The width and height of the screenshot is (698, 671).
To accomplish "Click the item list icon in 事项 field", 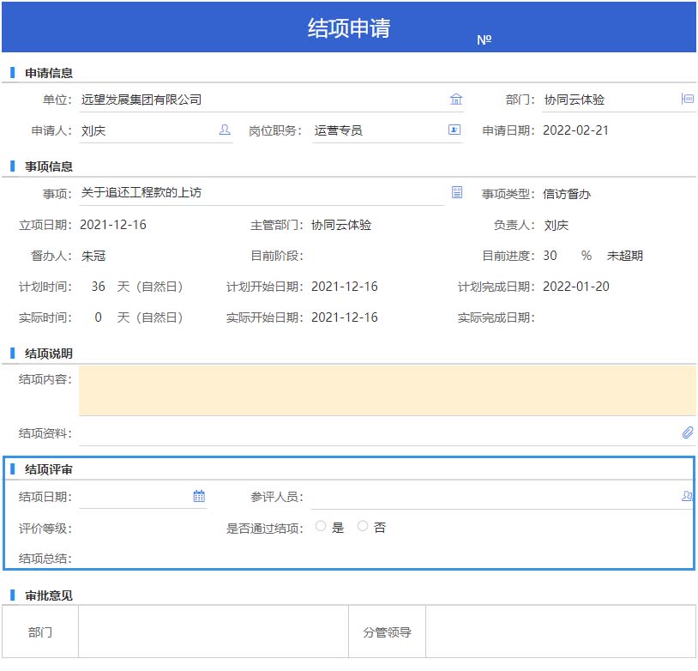I will (x=457, y=193).
